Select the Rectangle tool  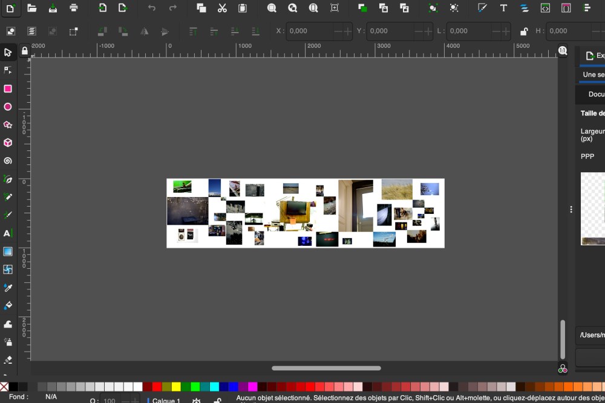8,89
